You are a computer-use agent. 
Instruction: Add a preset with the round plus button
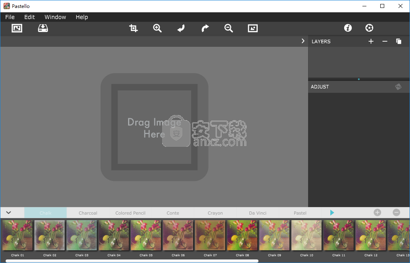click(377, 213)
